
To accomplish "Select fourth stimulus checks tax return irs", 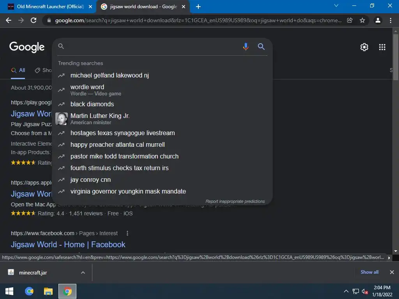I will pos(162,168).
